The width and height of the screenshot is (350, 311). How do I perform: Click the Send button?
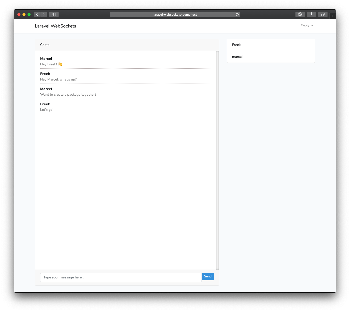coord(208,276)
